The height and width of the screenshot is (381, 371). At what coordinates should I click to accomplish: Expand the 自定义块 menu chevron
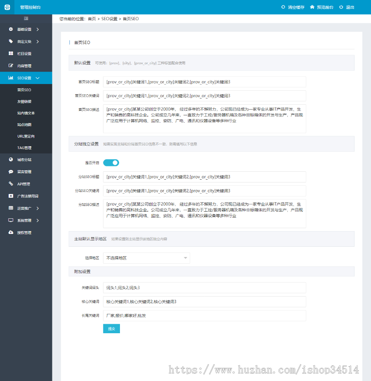38,42
